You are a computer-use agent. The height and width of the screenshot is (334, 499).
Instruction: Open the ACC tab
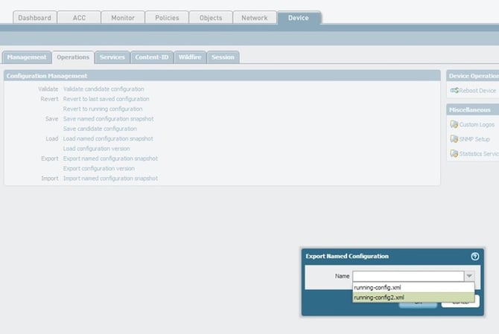pyautogui.click(x=79, y=18)
